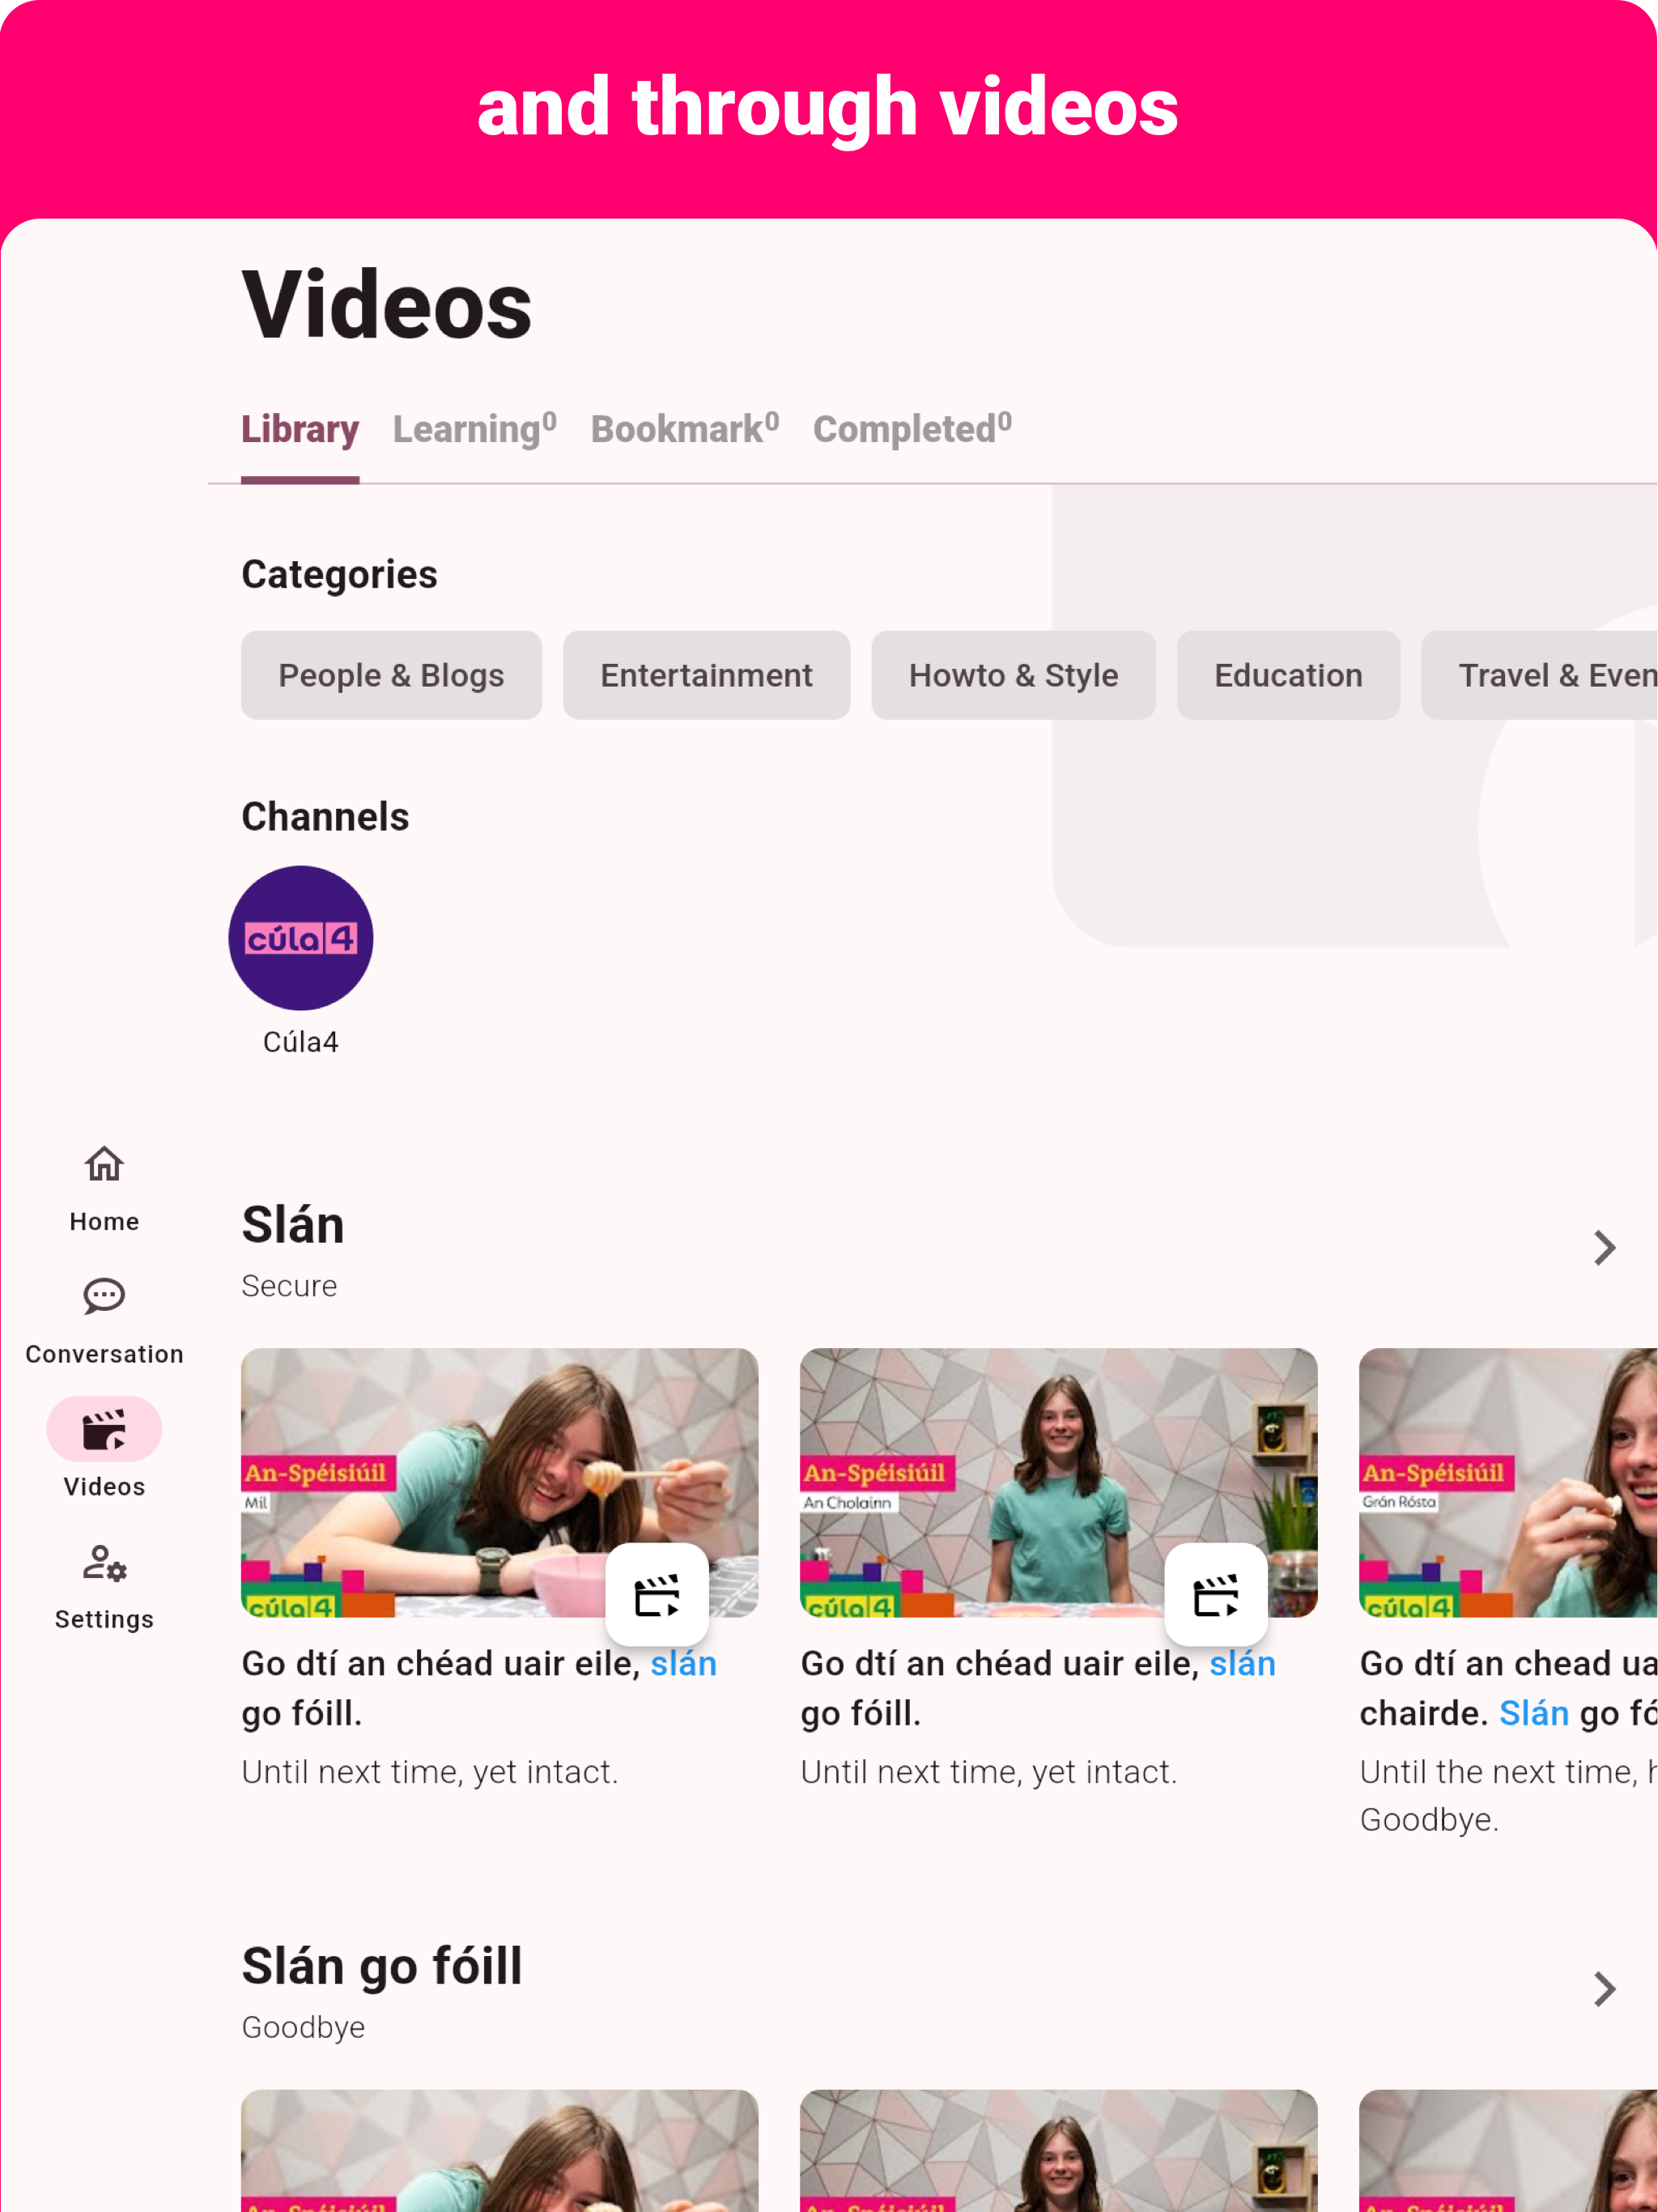Filter by Entertainment category
The width and height of the screenshot is (1658, 2212).
(707, 675)
